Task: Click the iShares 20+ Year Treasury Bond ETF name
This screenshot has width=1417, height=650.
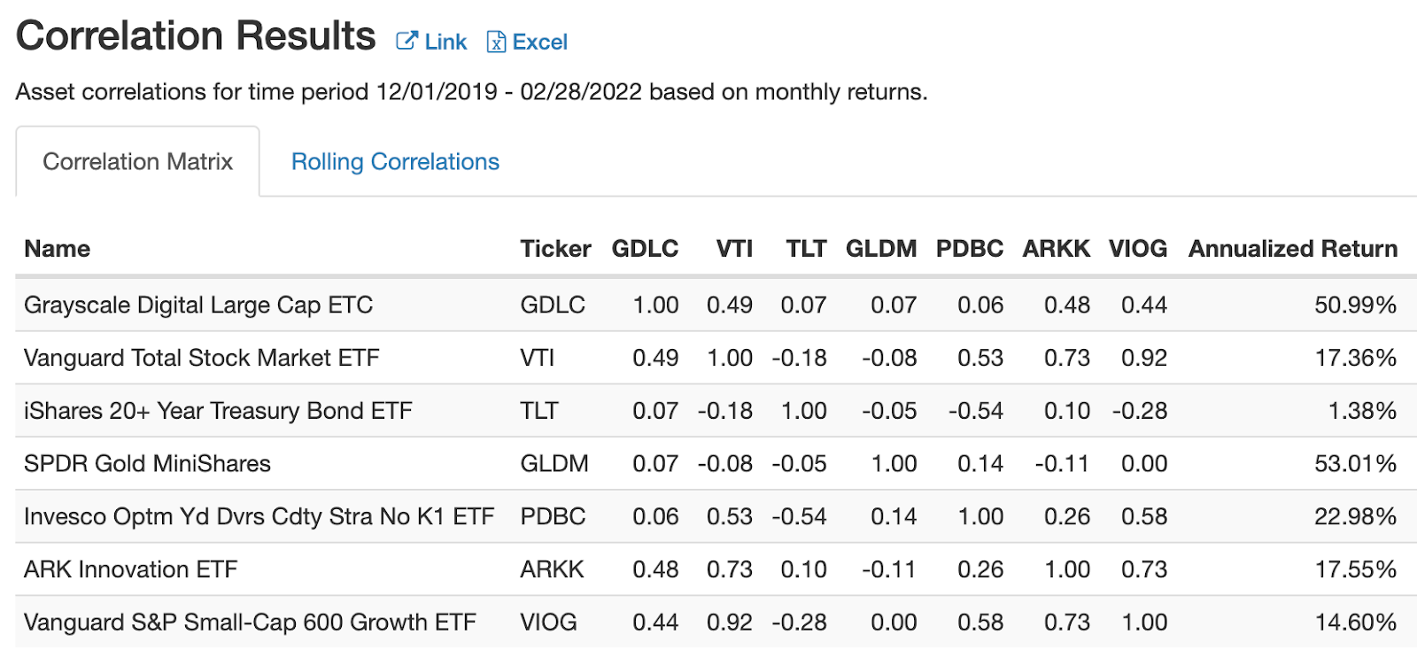Action: coord(218,411)
